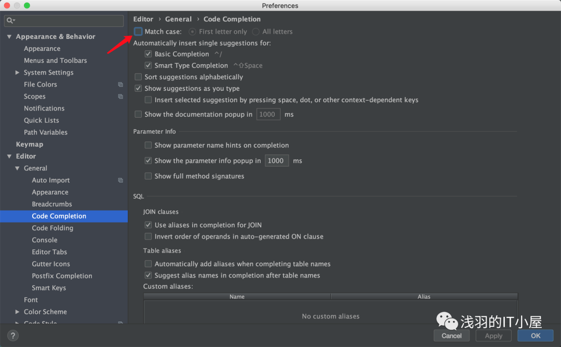Select Keymap in the sidebar

tap(30, 144)
